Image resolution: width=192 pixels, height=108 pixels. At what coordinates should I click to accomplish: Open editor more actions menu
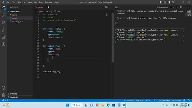110,7
